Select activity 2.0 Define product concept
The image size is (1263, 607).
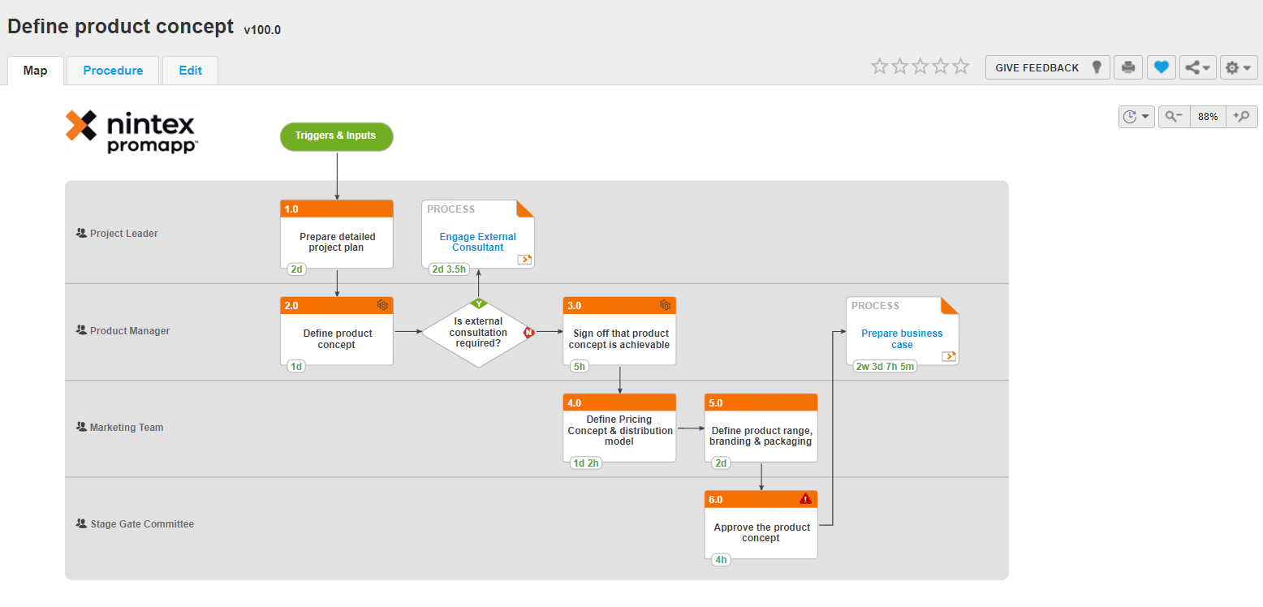point(336,331)
